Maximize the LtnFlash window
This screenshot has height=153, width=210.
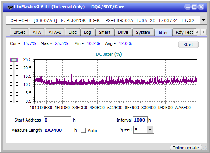click(x=194, y=7)
